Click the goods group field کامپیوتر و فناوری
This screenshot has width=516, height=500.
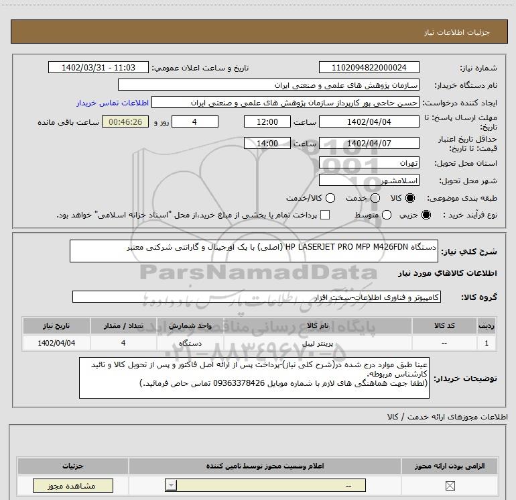click(x=257, y=297)
